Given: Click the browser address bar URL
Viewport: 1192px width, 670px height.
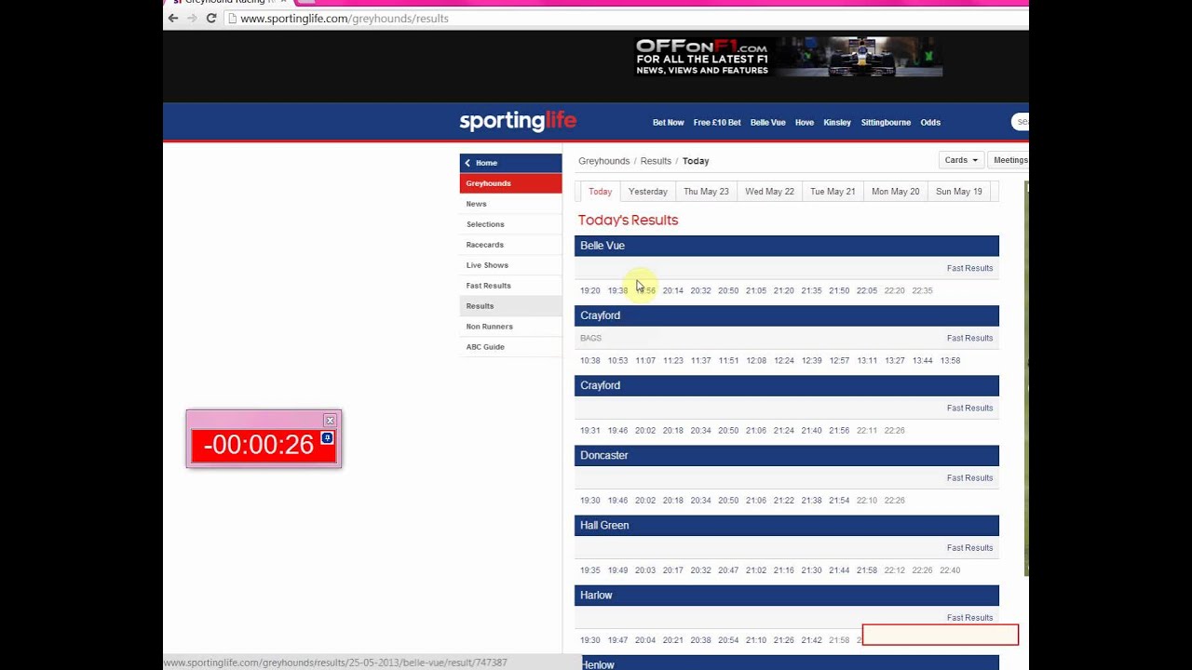Looking at the screenshot, I should coord(345,18).
